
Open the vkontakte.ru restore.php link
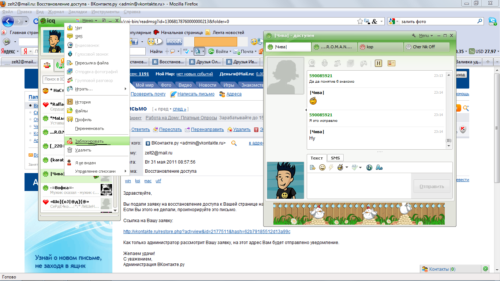click(x=207, y=232)
